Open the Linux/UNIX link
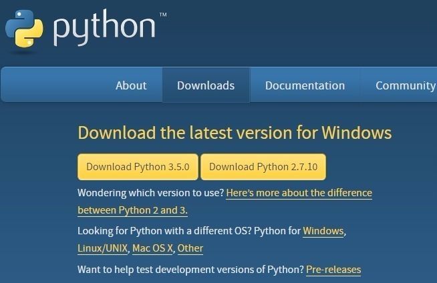Screen dimensions: 437x283 click(x=102, y=248)
